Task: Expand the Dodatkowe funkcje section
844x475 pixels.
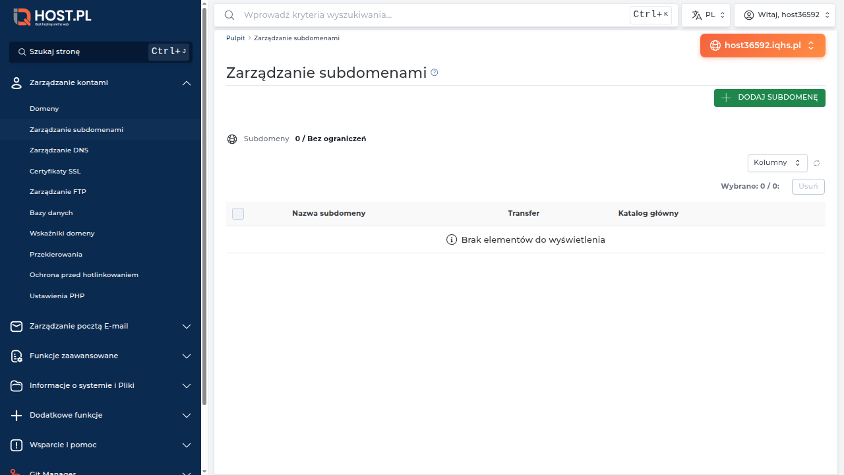Action: pos(187,416)
